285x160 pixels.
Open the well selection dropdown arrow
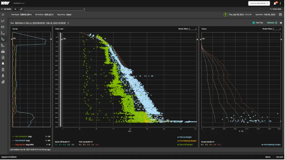point(84,9)
